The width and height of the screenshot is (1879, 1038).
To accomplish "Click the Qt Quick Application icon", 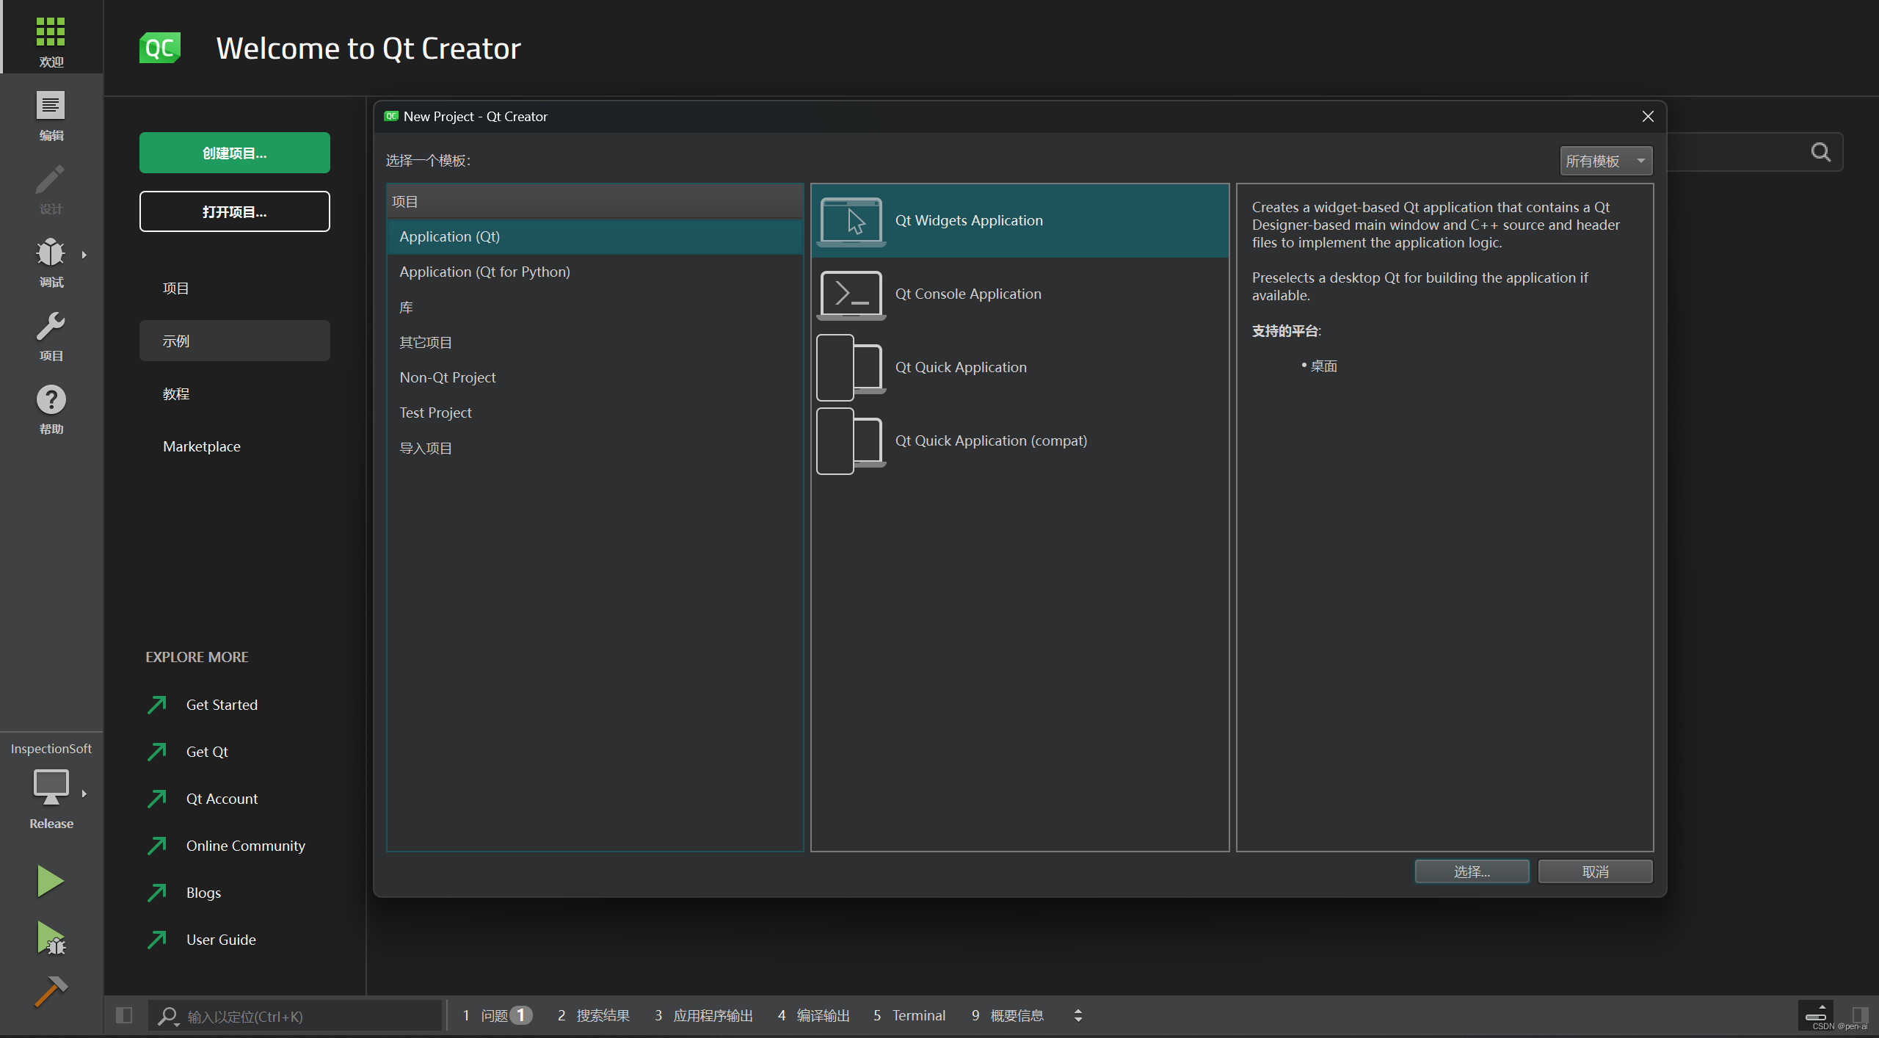I will [849, 367].
